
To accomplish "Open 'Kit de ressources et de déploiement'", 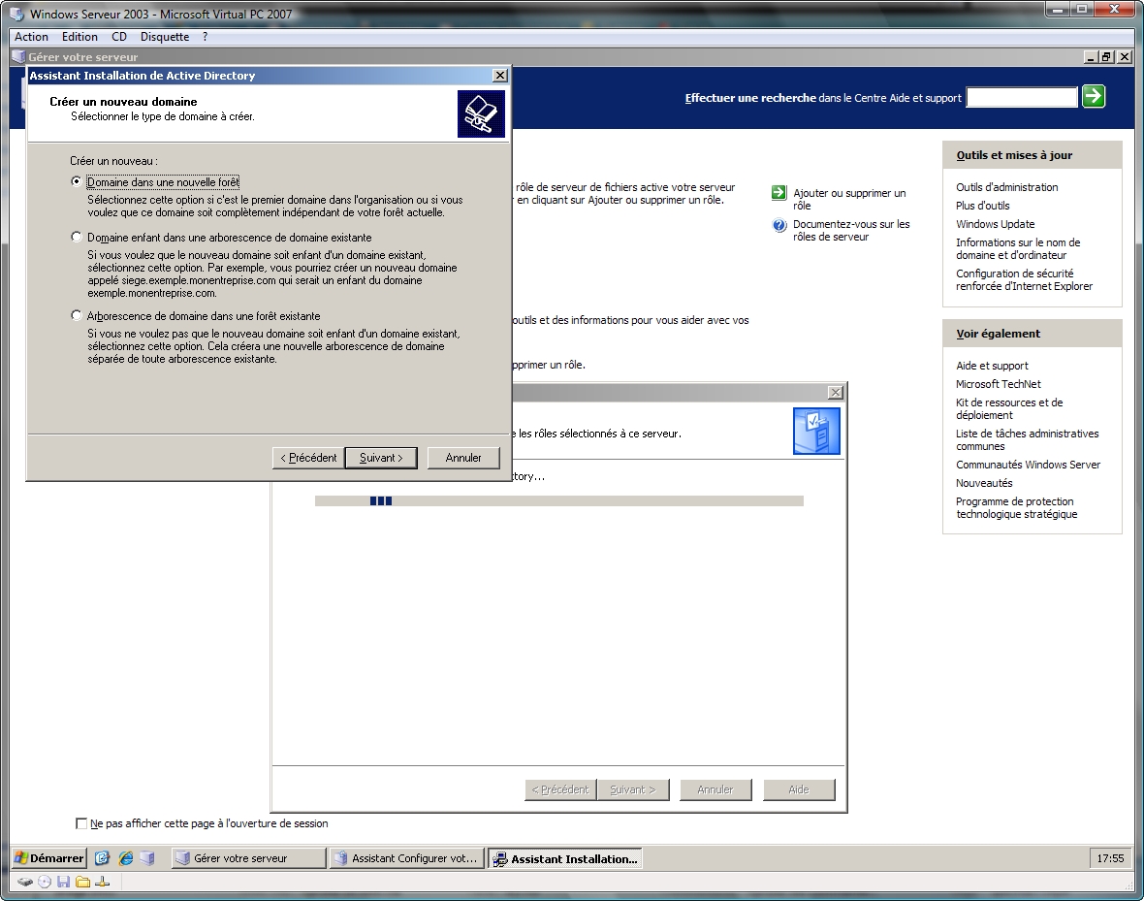I will [1009, 409].
